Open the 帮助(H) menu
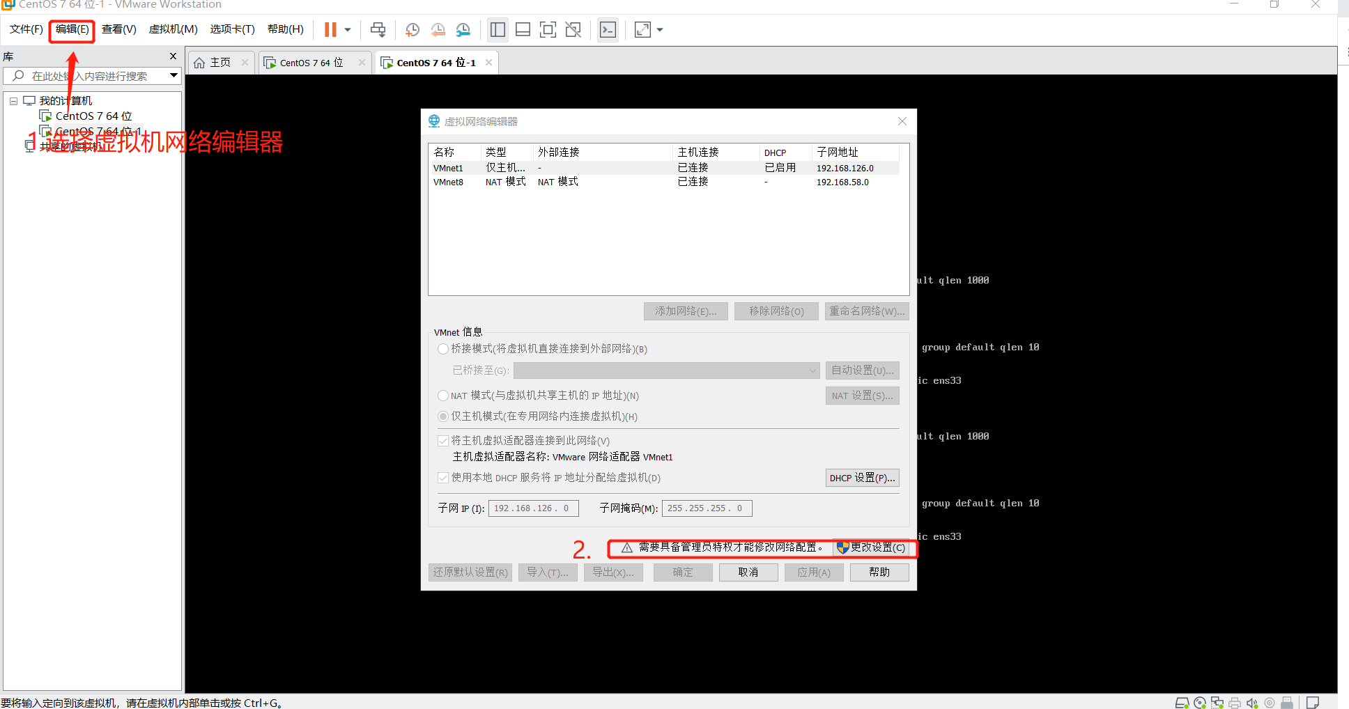 pyautogui.click(x=286, y=29)
